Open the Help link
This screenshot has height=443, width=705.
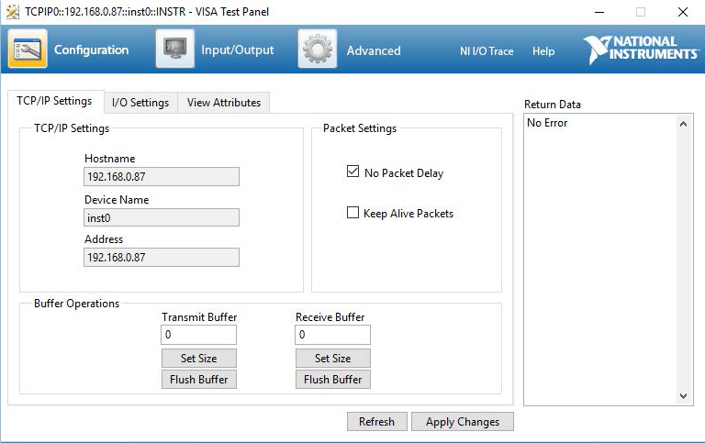coord(543,51)
